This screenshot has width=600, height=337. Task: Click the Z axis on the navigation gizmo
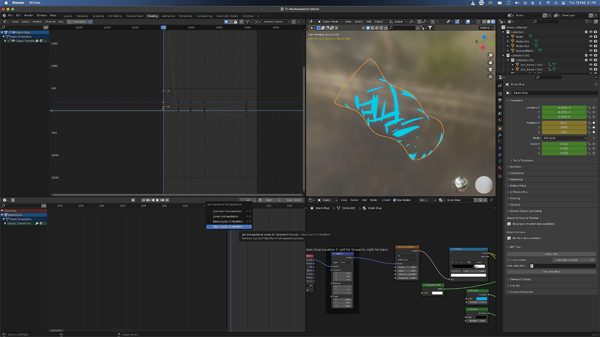click(484, 37)
